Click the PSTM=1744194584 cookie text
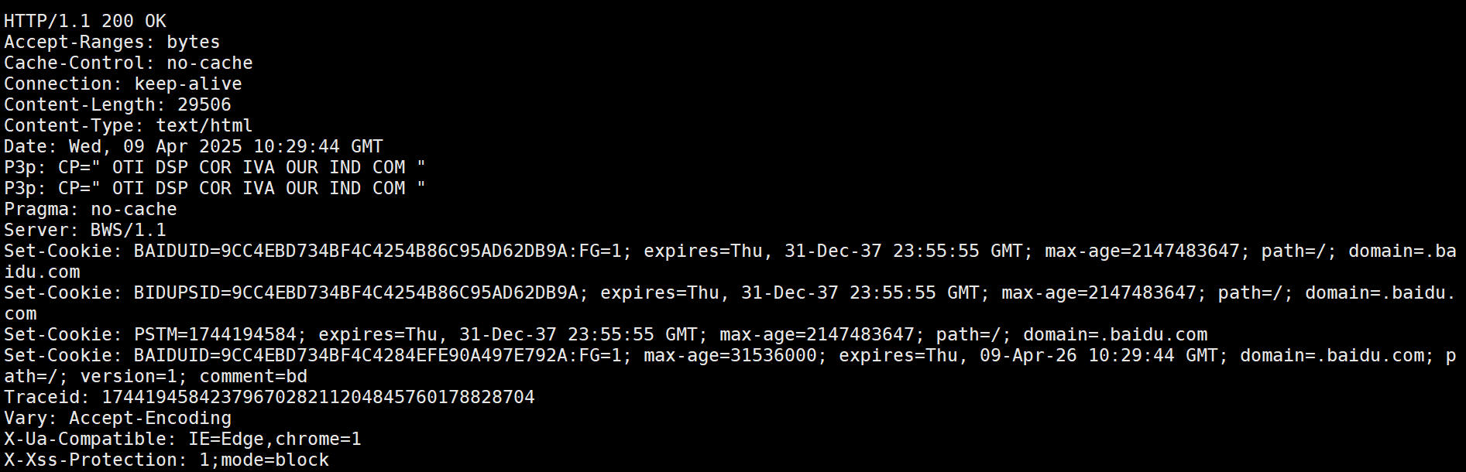This screenshot has height=472, width=1466. (x=215, y=334)
